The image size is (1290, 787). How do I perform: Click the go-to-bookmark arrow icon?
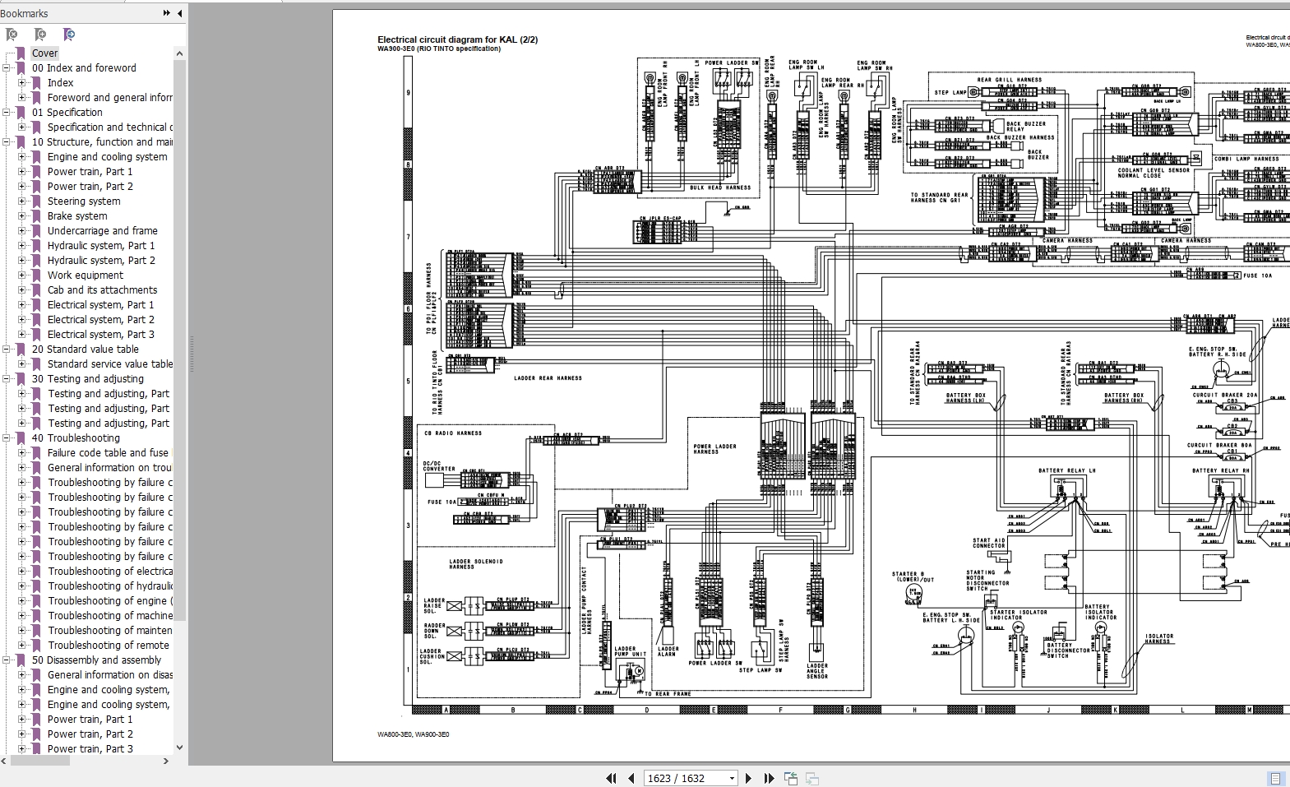pyautogui.click(x=69, y=35)
